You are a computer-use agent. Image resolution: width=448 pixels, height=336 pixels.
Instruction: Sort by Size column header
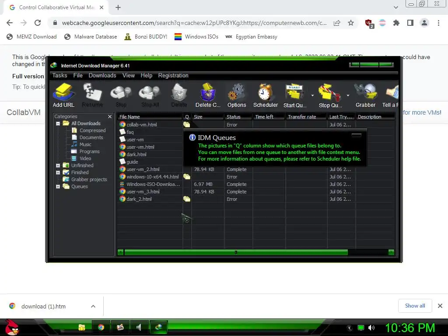(208, 117)
